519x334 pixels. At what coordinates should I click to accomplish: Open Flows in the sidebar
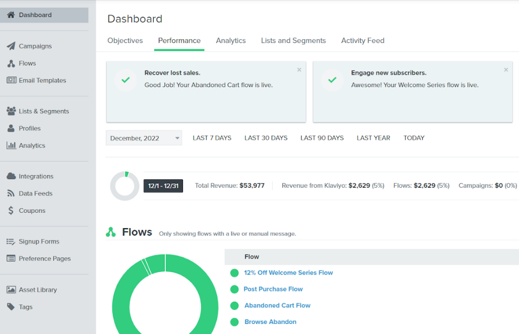(x=27, y=63)
